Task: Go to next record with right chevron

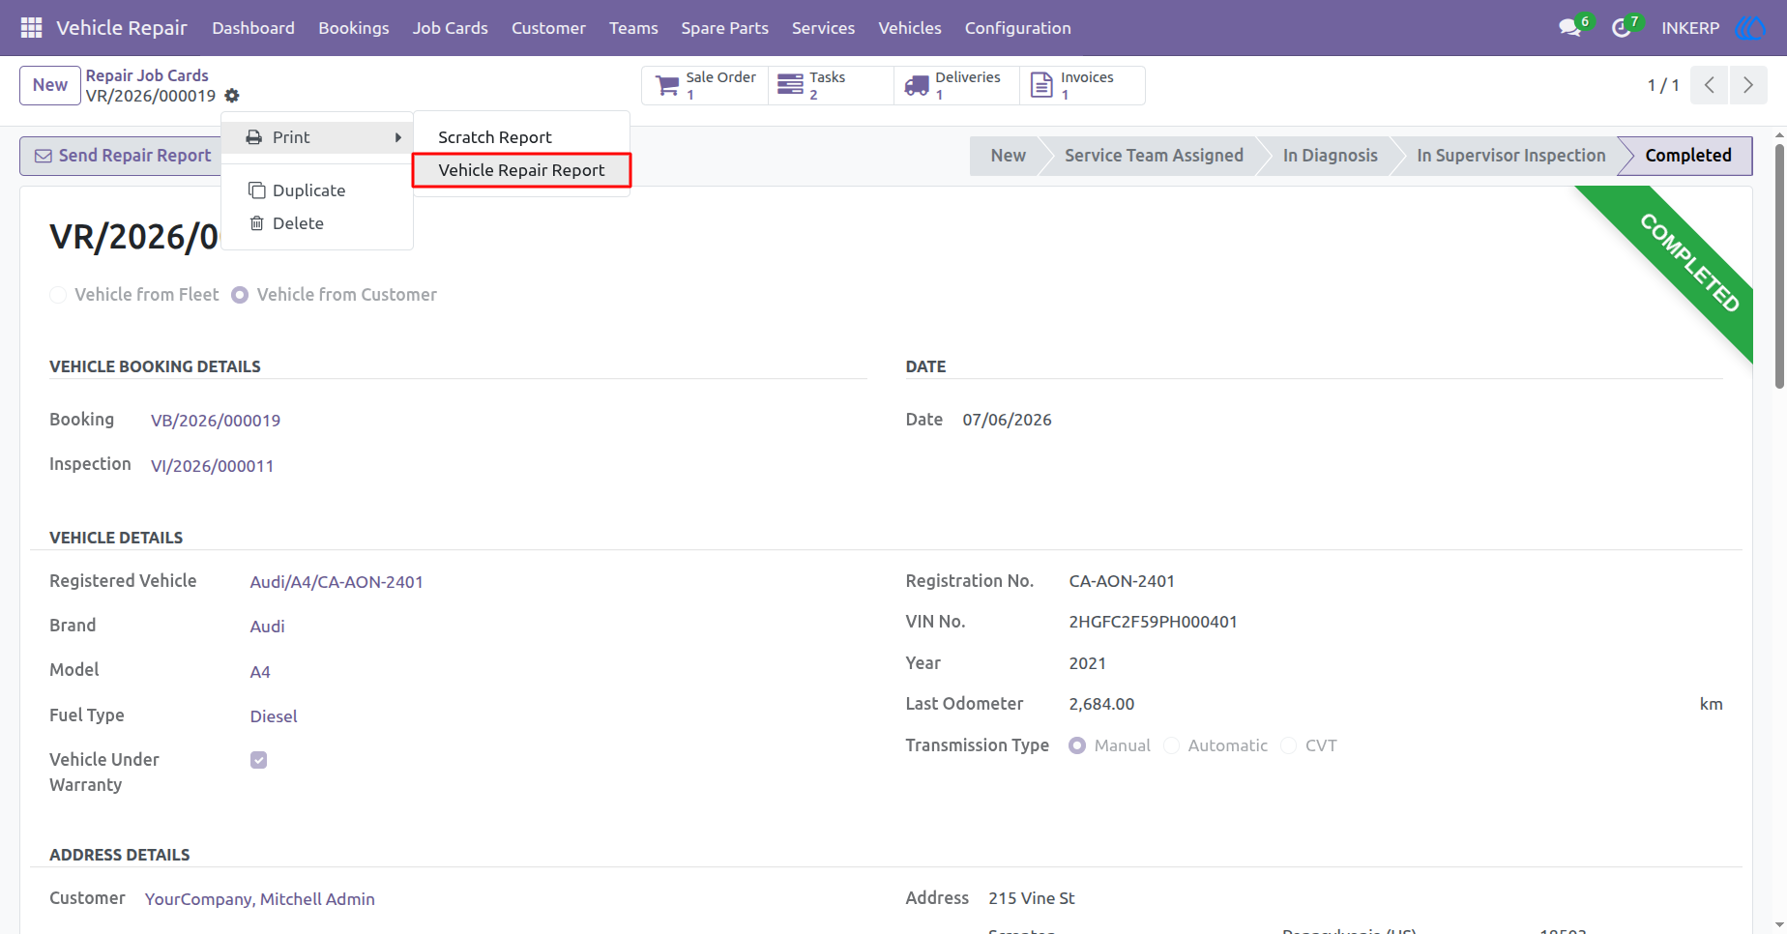Action: (1748, 85)
